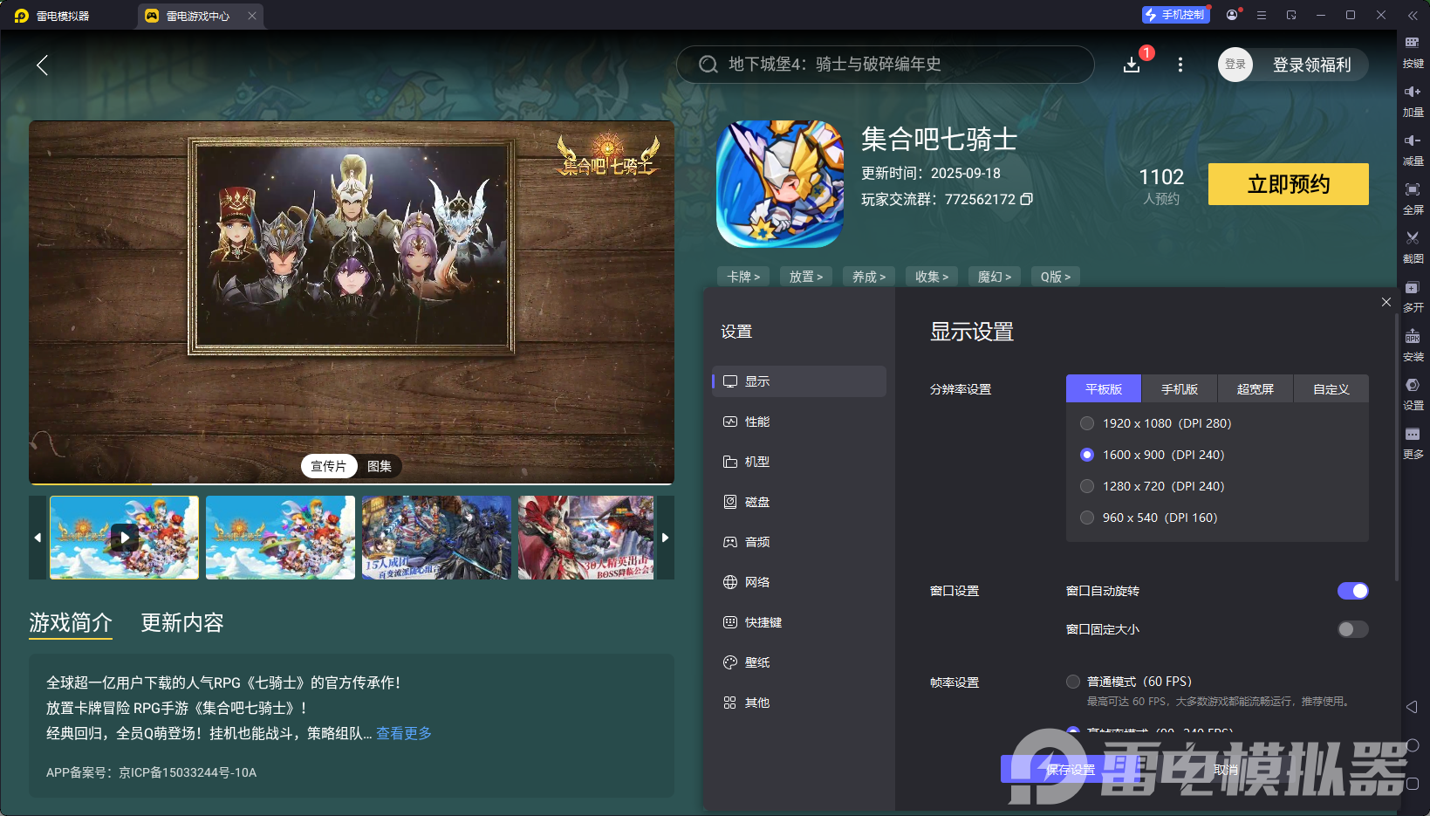Select 普通模式 (60 FPS) frame rate
The width and height of the screenshot is (1430, 816).
(x=1073, y=682)
